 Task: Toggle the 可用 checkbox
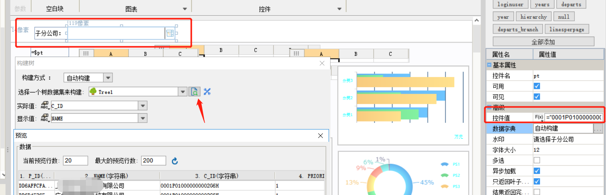[537, 86]
